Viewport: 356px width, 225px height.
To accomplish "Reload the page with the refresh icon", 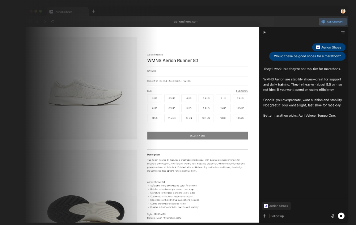I will coord(53,22).
